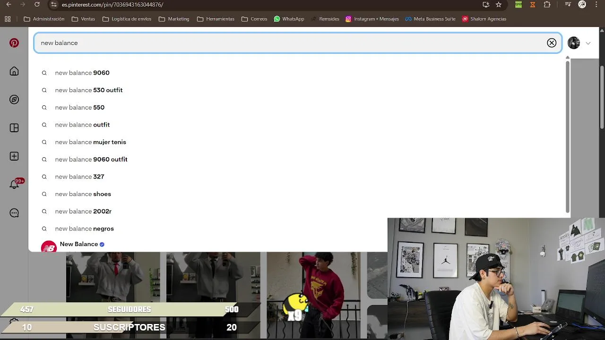Open the Shalom Agencias bookmark
605x340 pixels.
(x=484, y=19)
